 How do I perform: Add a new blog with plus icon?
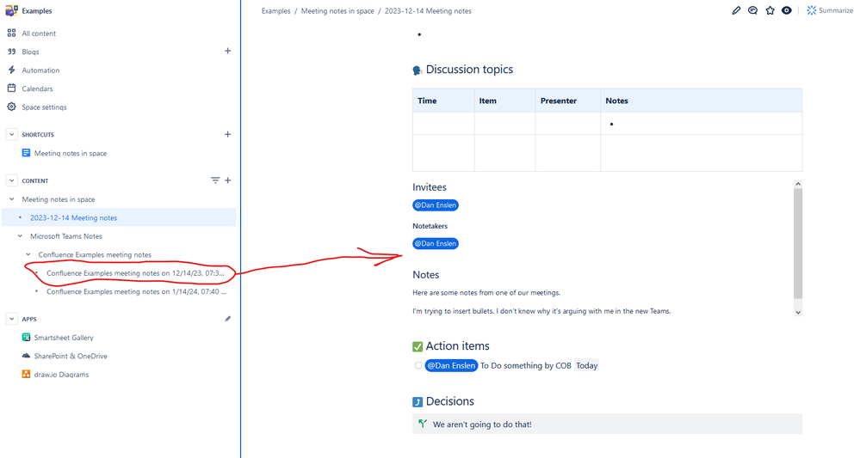227,51
